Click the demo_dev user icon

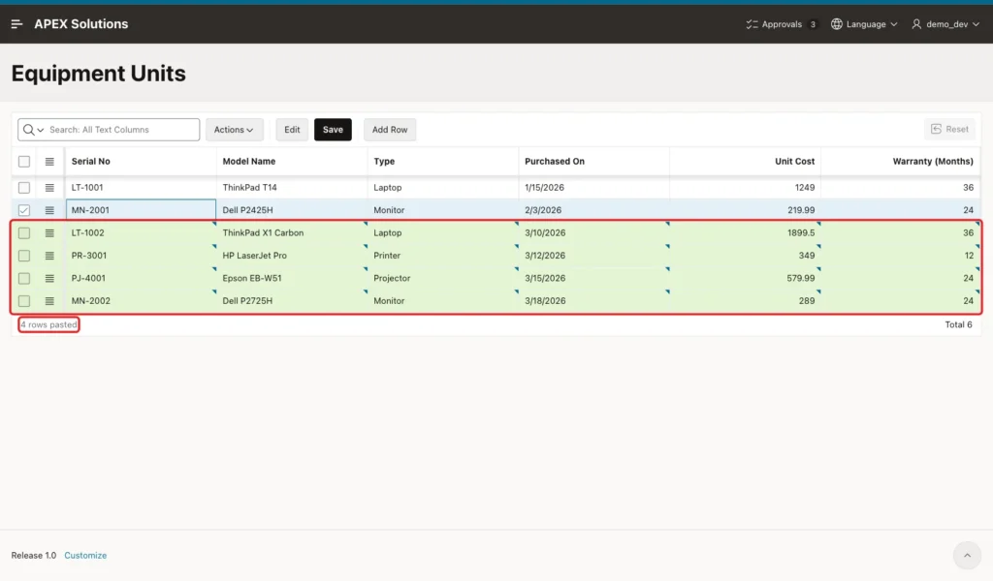(916, 24)
